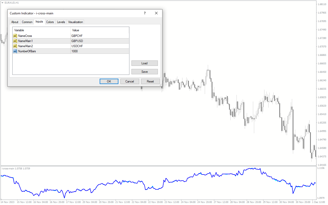The image size is (328, 205).
Task: Open the Levels tab
Action: [61, 22]
